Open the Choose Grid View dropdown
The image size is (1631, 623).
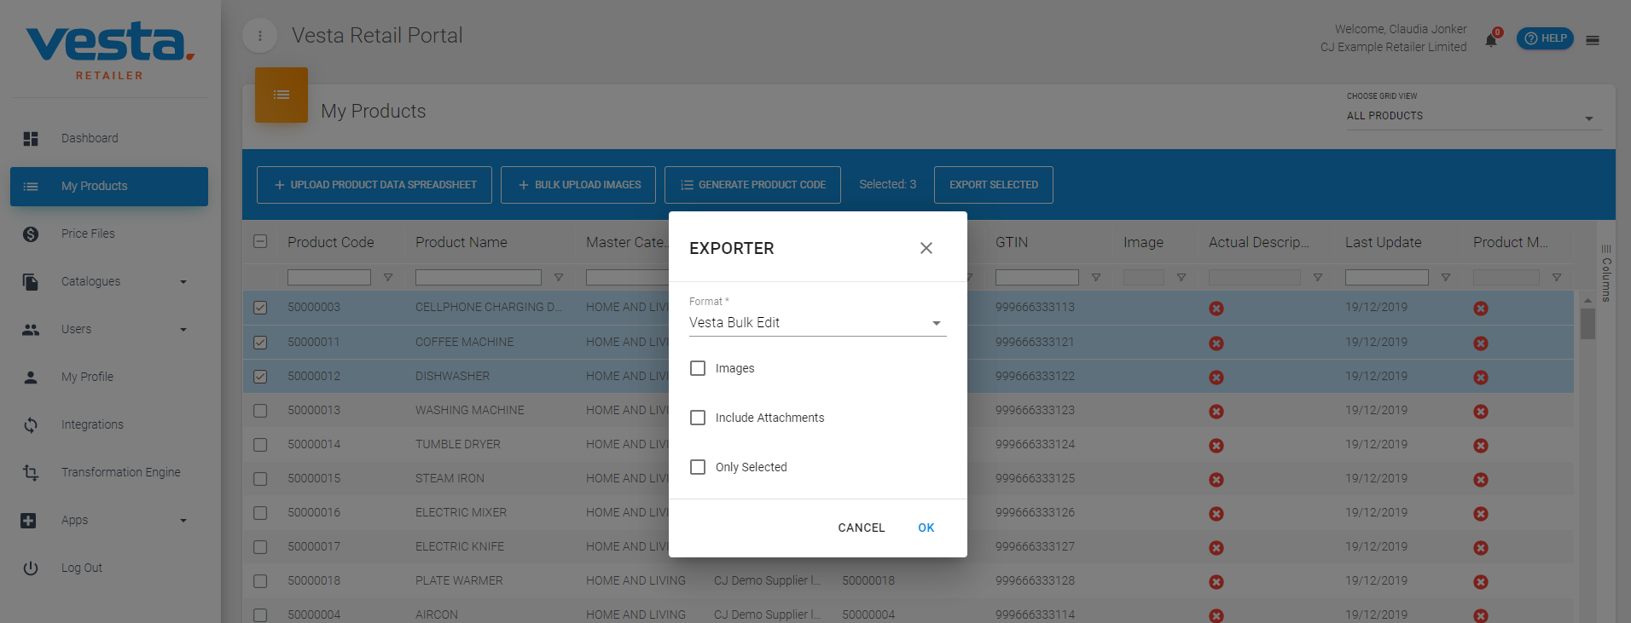coord(1473,116)
